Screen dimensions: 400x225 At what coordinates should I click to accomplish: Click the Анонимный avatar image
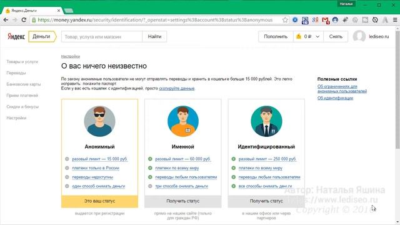[x=99, y=121]
